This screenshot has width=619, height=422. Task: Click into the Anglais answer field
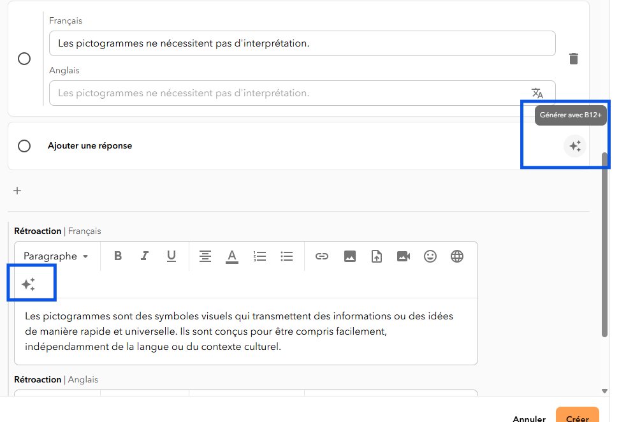pos(302,93)
